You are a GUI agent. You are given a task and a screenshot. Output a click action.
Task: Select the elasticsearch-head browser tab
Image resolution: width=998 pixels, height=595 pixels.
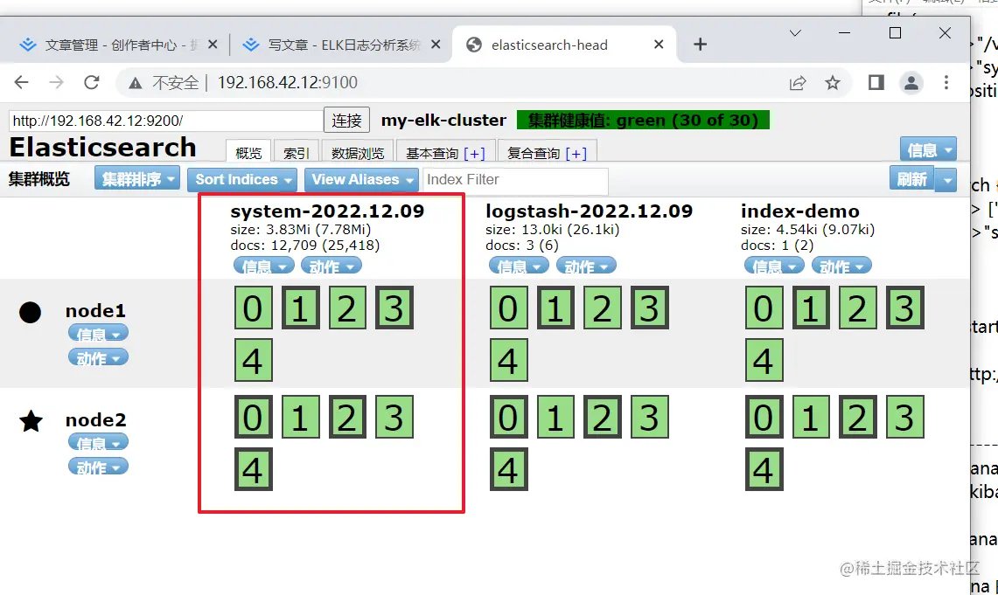pyautogui.click(x=563, y=45)
